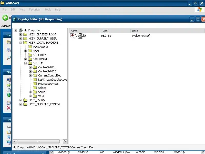The image size is (205, 154).
Task: Click the HKEY_CURRENT_USER folder icon
Action: click(25, 38)
